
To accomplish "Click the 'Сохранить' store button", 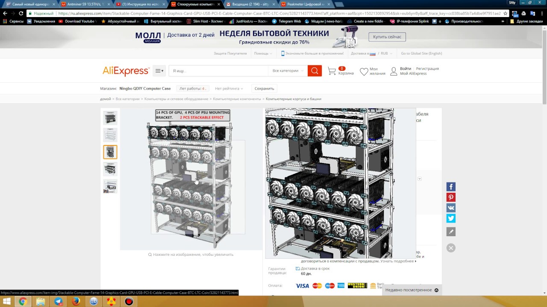I will click(264, 89).
